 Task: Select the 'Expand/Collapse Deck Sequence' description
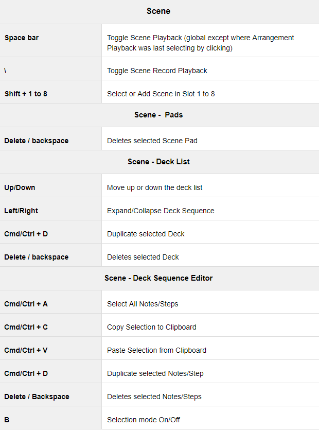(161, 211)
